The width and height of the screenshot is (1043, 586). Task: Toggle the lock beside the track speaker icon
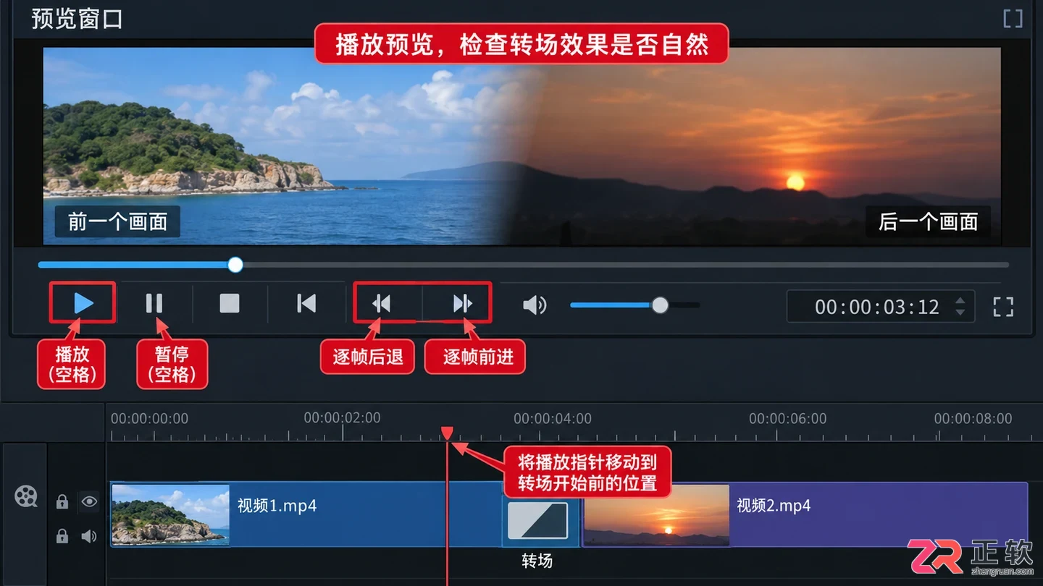pos(62,536)
